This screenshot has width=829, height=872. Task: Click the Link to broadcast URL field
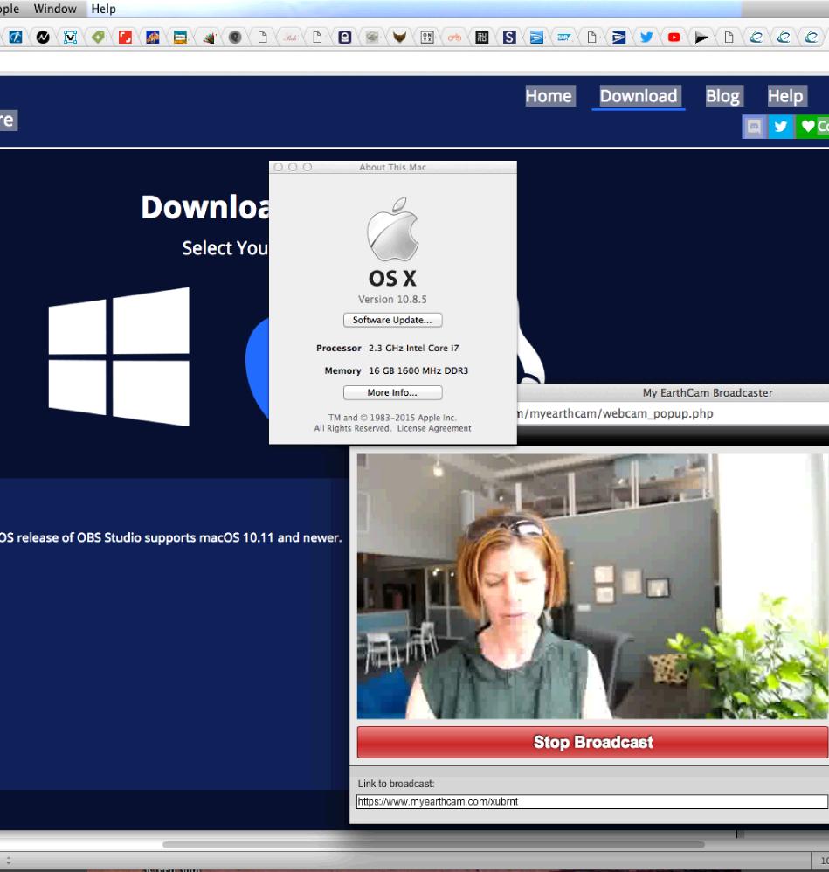pos(592,801)
